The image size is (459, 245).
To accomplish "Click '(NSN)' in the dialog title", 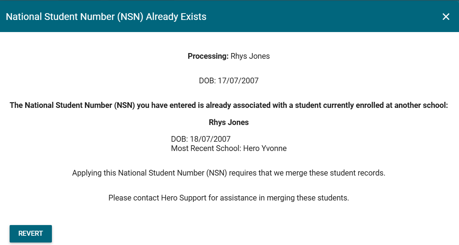I will pos(130,17).
